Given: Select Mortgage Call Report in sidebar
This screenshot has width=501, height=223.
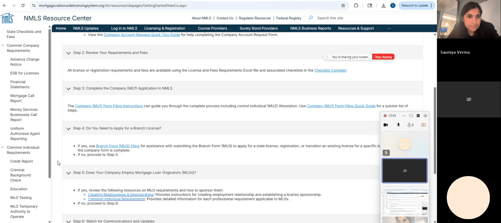Looking at the screenshot, I should pyautogui.click(x=22, y=98).
